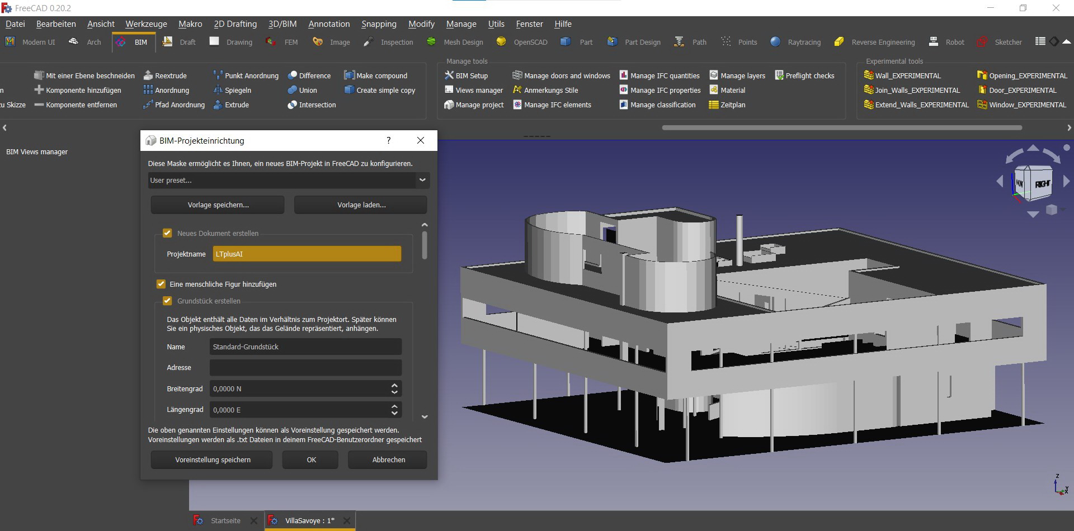Apply the Difference boolean tool

(309, 75)
